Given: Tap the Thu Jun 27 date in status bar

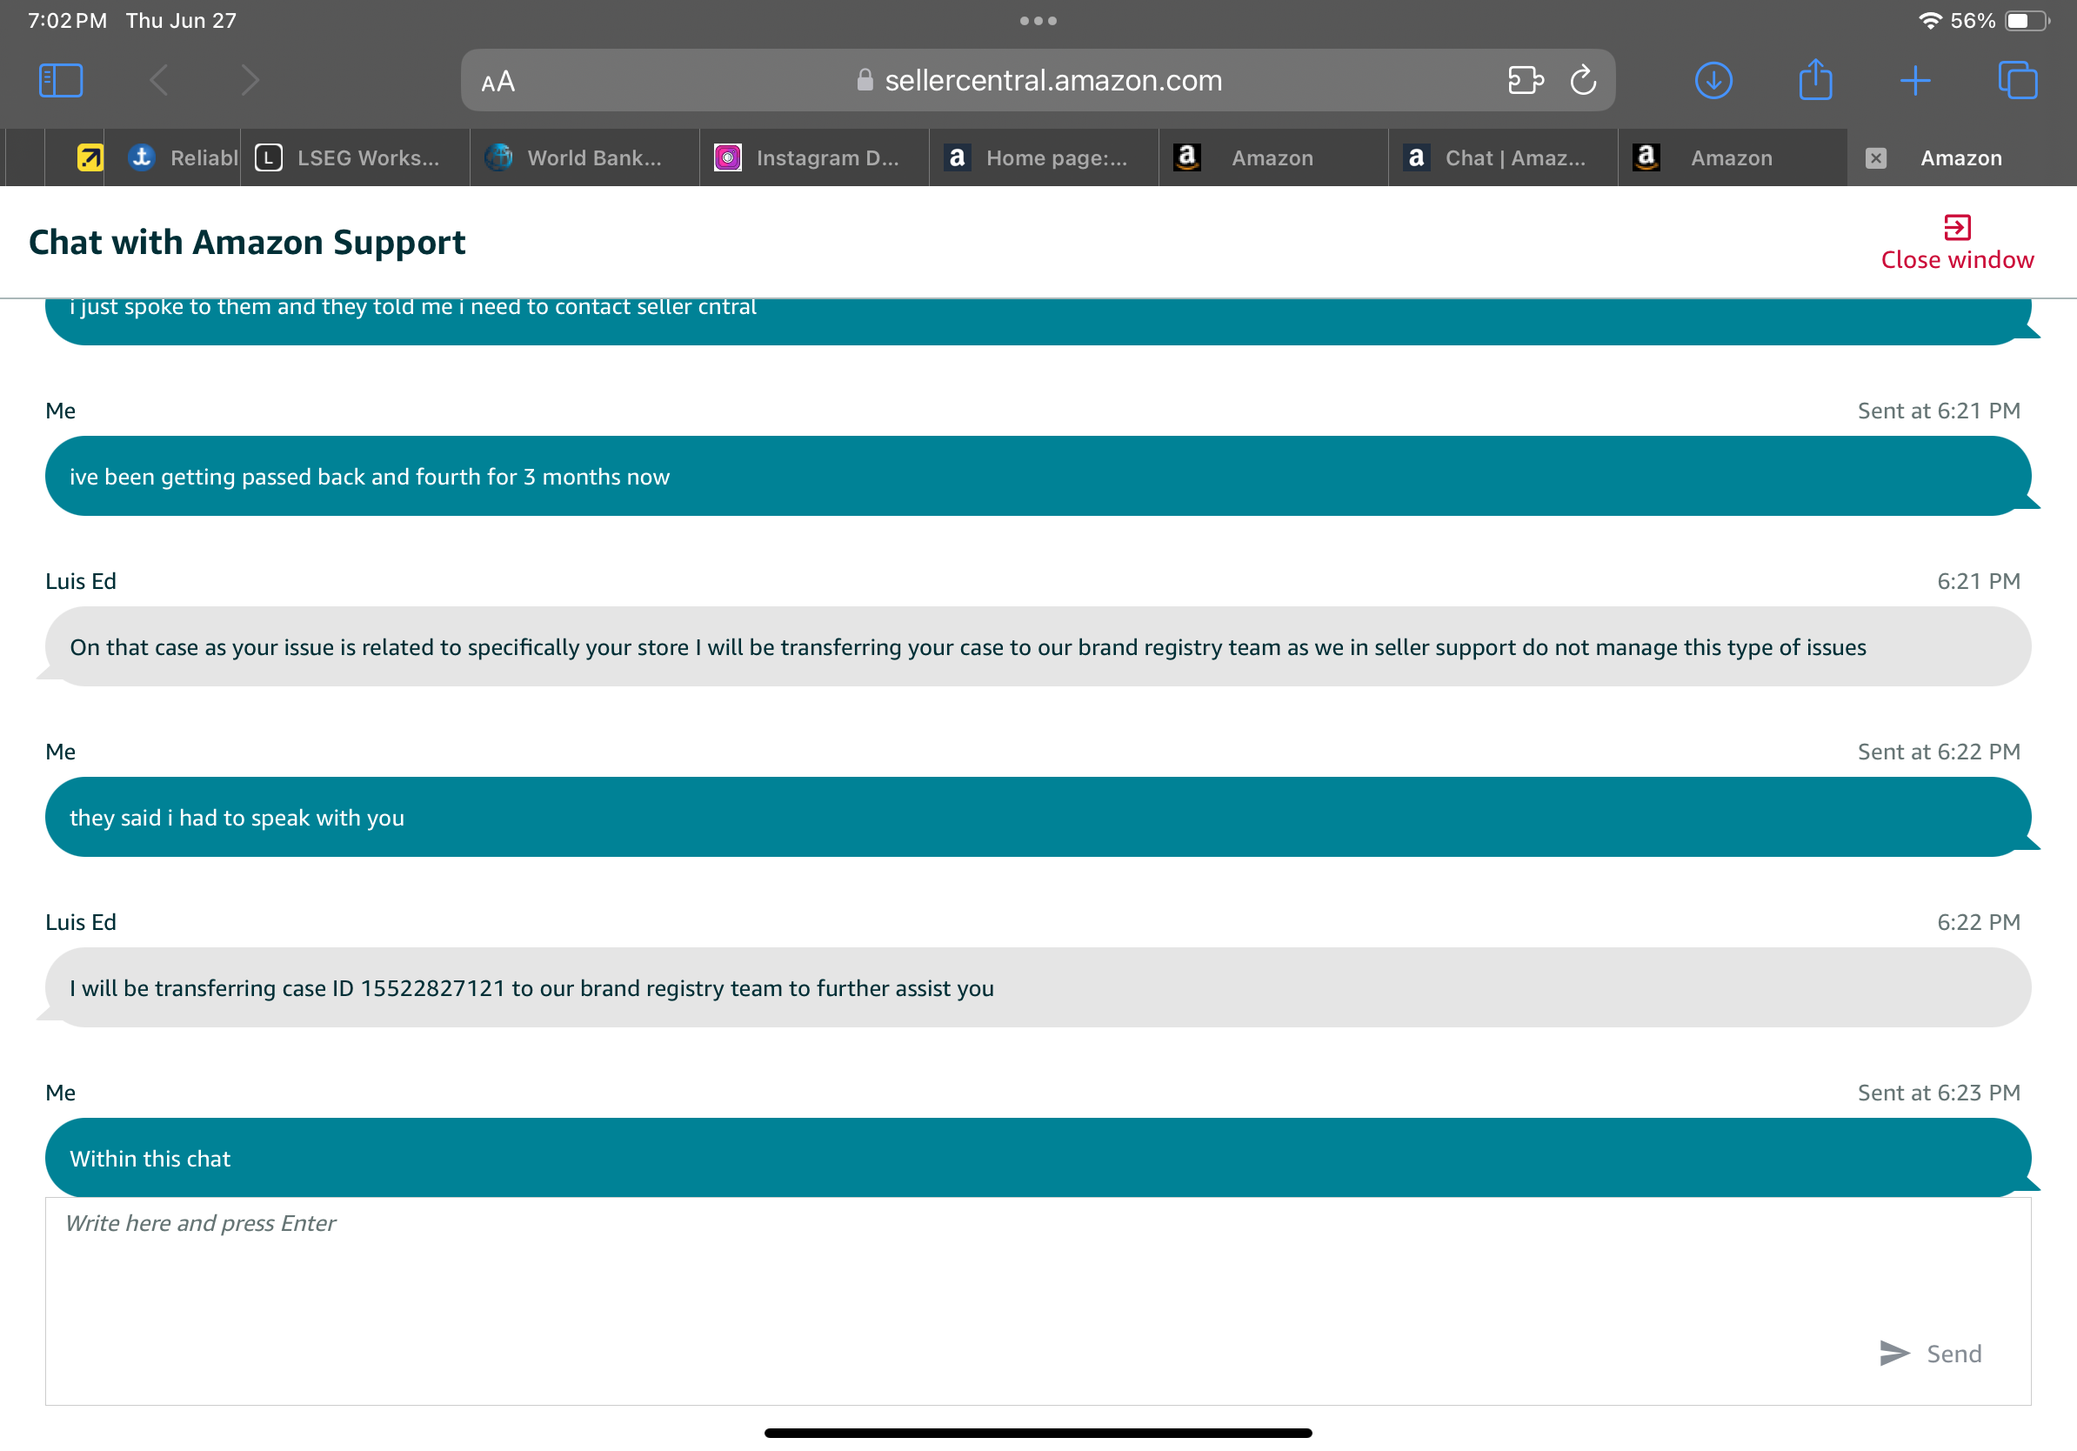Looking at the screenshot, I should click(181, 21).
